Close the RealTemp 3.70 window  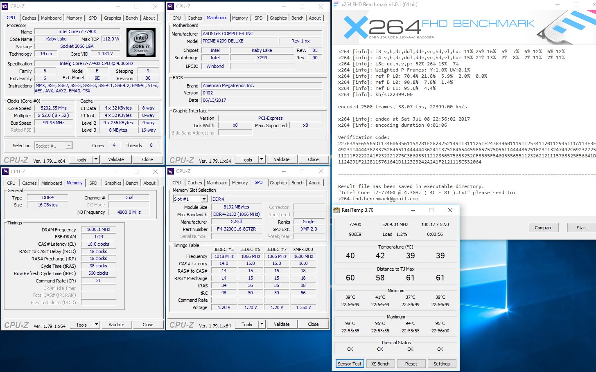coord(450,210)
